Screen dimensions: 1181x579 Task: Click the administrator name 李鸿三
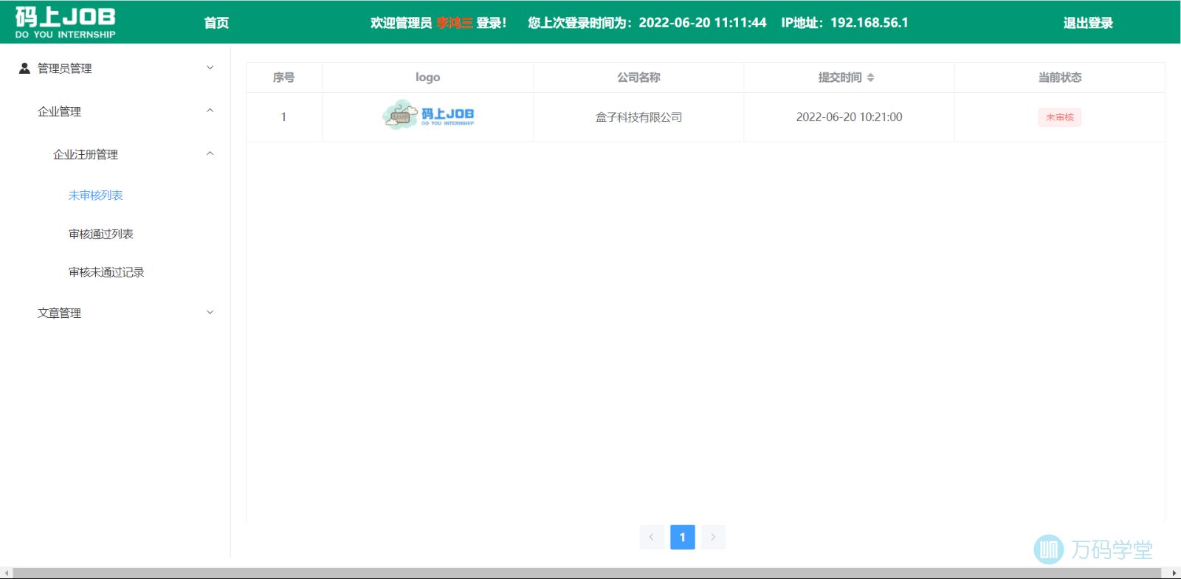454,23
